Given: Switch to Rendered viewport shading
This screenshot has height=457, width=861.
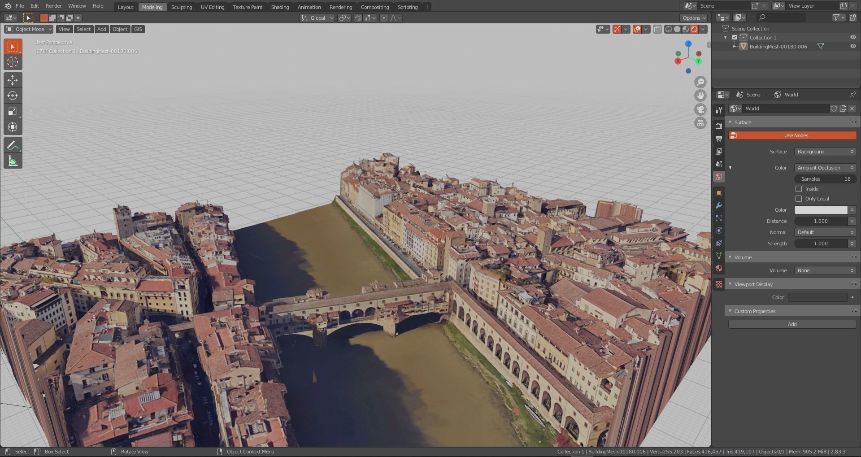Looking at the screenshot, I should tap(694, 30).
